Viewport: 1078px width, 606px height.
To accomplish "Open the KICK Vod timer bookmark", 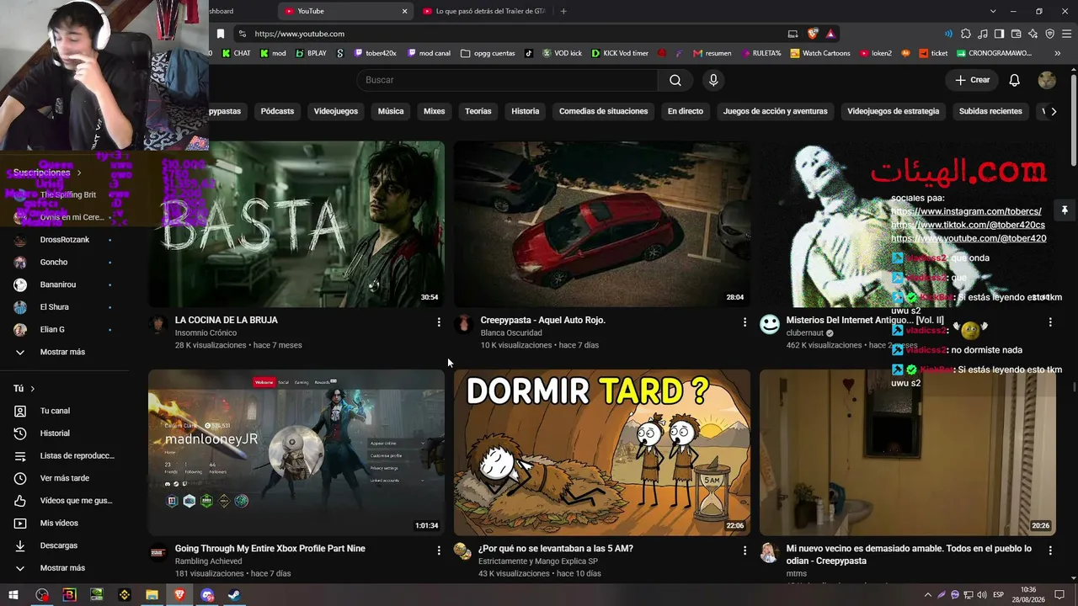I will tap(620, 53).
